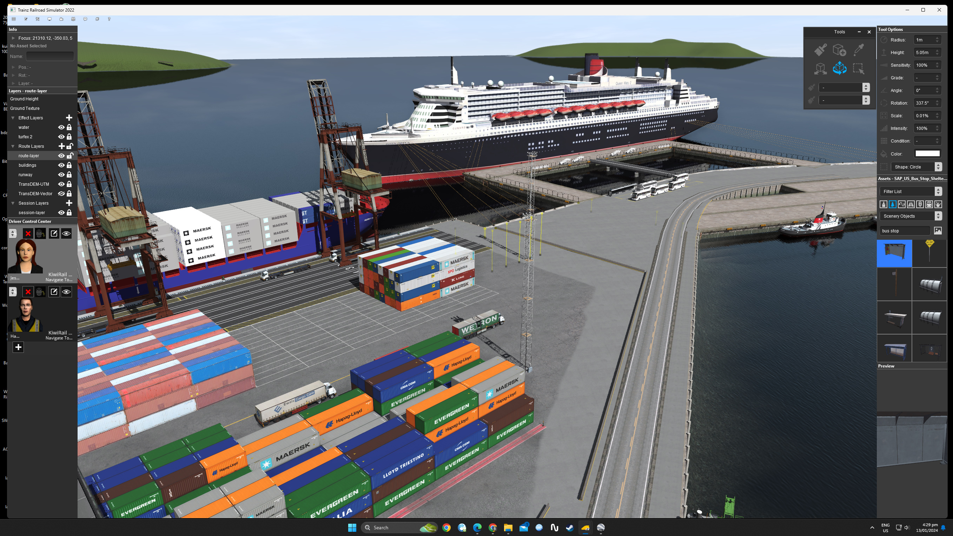This screenshot has height=536, width=953.
Task: Toggle asset thumbnail preview image icon
Action: [938, 231]
